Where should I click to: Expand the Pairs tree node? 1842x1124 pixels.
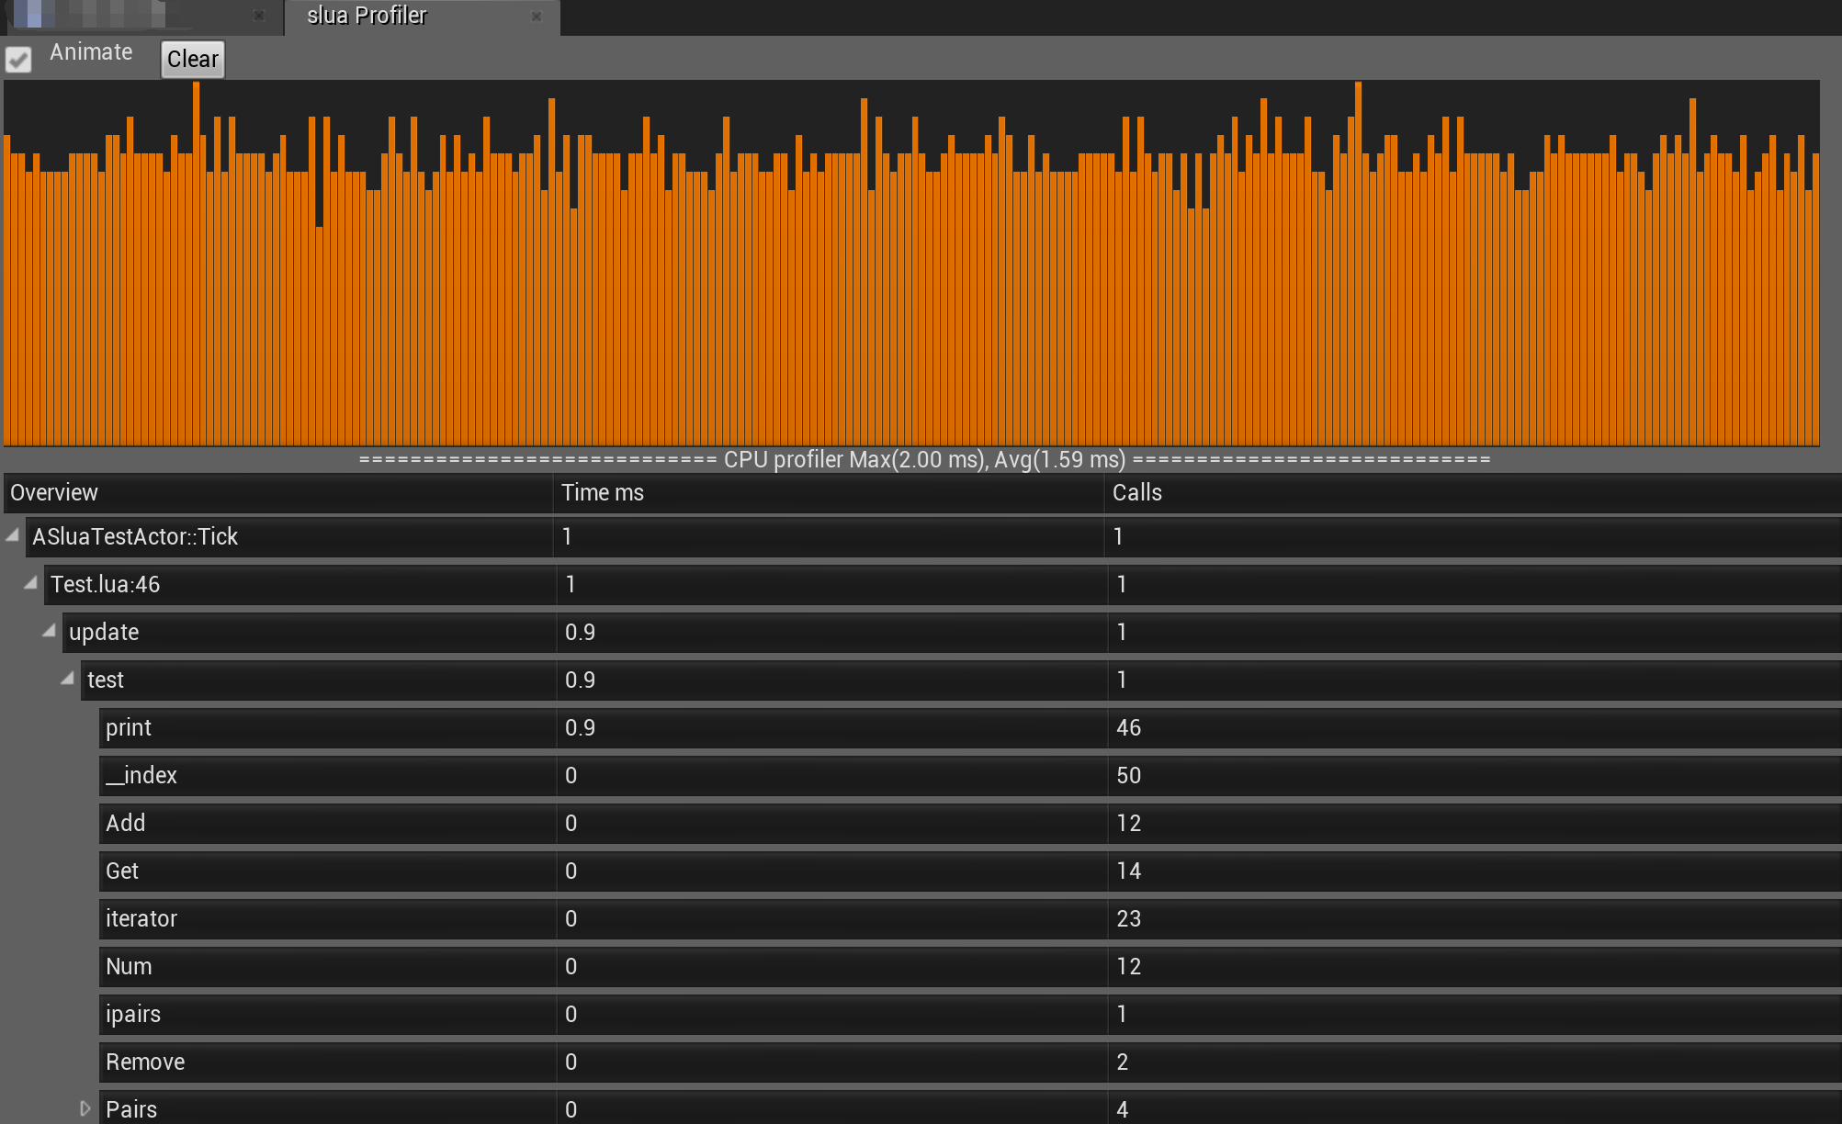click(85, 1108)
